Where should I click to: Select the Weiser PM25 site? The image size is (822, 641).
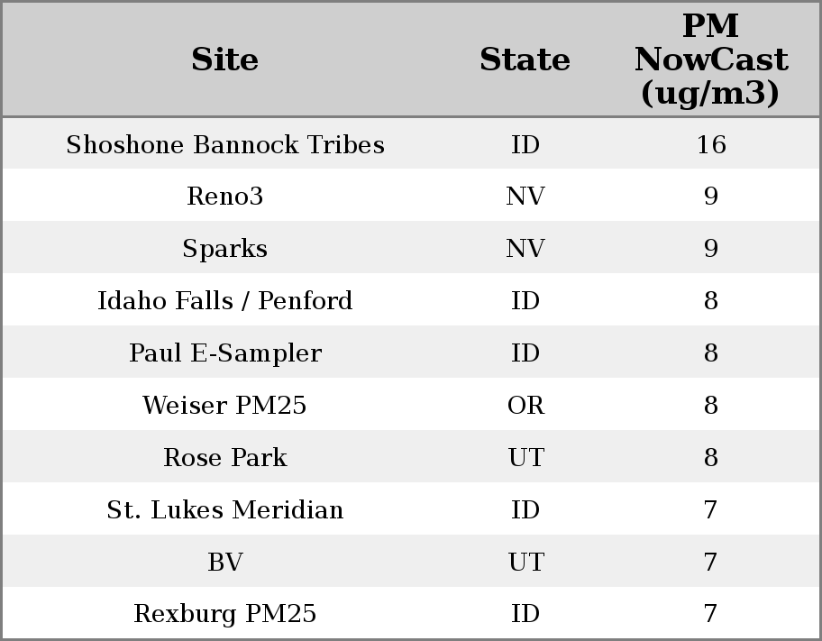224,406
